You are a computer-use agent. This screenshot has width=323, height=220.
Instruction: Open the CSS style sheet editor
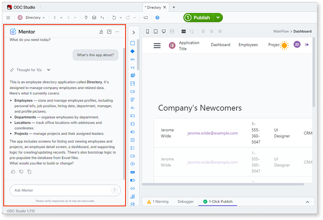pos(183,31)
